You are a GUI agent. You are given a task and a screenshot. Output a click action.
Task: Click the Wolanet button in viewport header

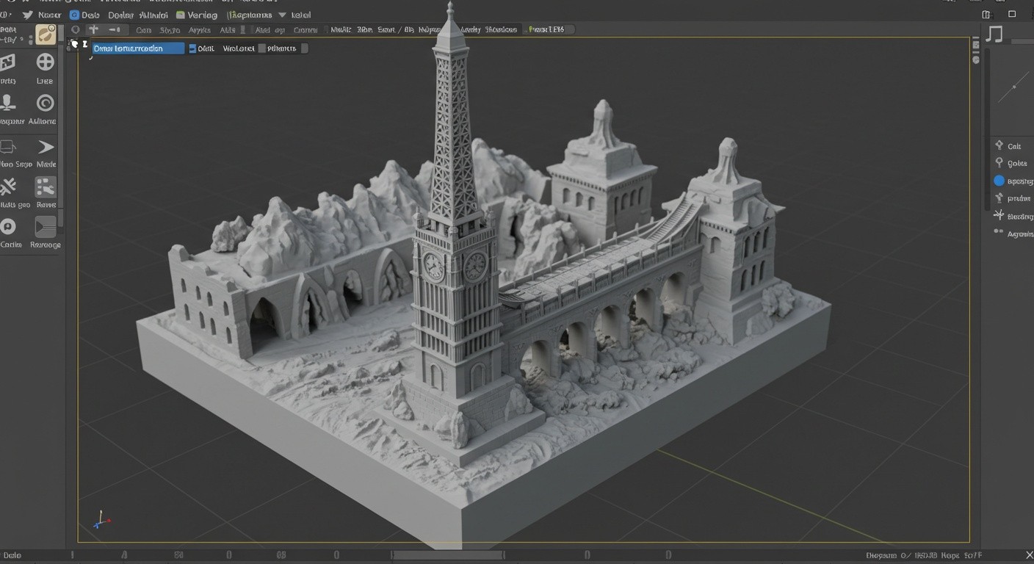[238, 48]
